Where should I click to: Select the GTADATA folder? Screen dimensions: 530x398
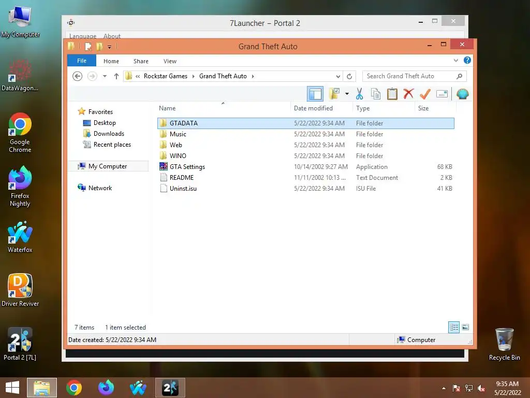(x=305, y=123)
